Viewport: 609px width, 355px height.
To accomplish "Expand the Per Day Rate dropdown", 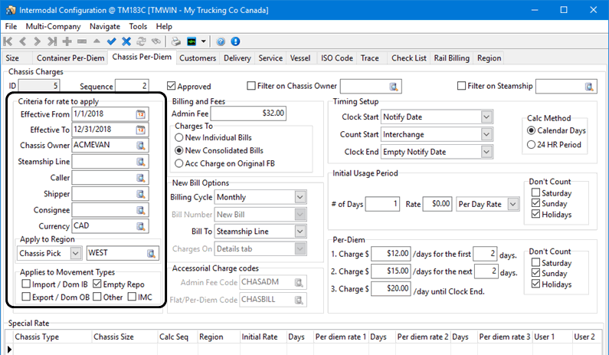I will pos(514,204).
